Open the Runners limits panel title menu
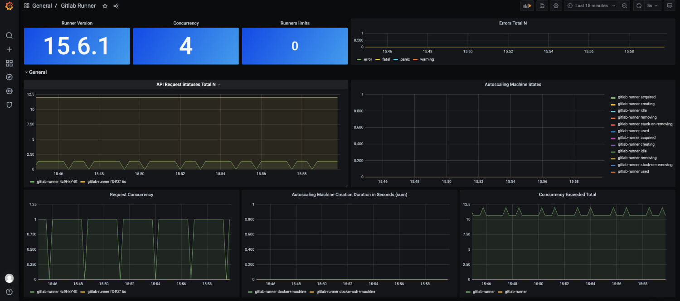 (295, 23)
